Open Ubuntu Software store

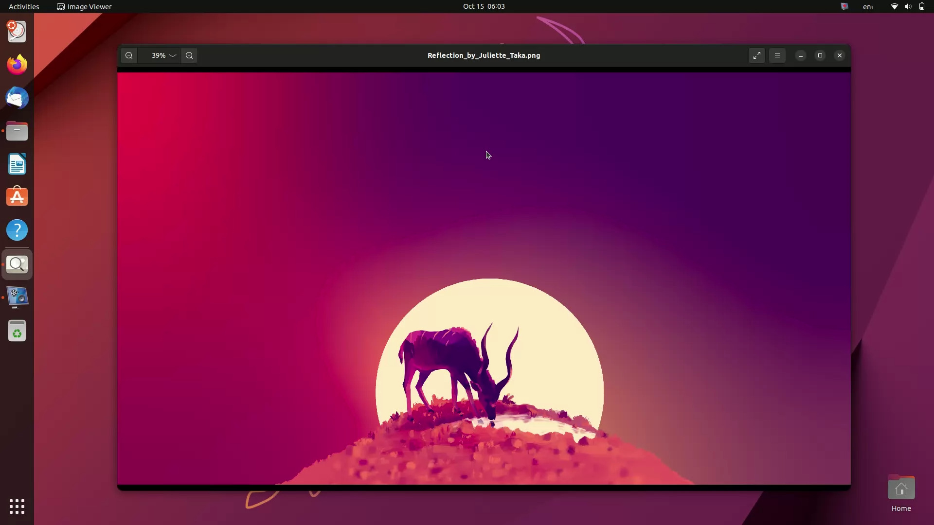coord(17,196)
